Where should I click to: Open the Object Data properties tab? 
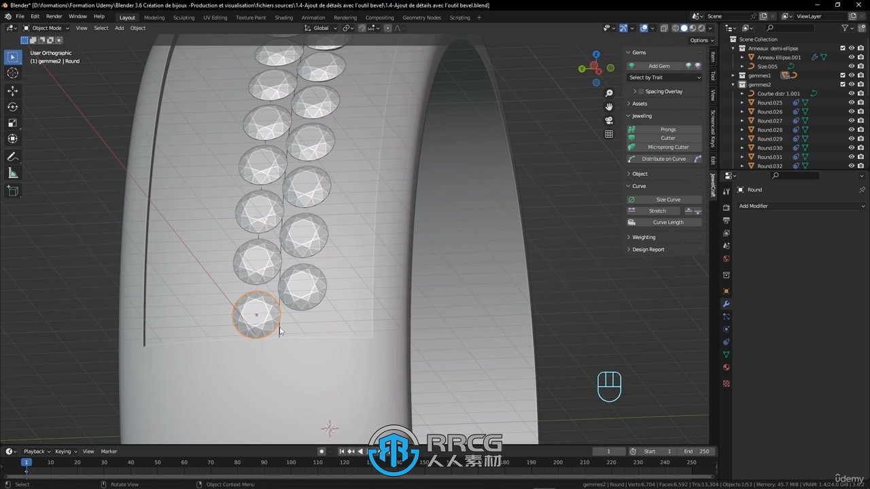pyautogui.click(x=726, y=355)
